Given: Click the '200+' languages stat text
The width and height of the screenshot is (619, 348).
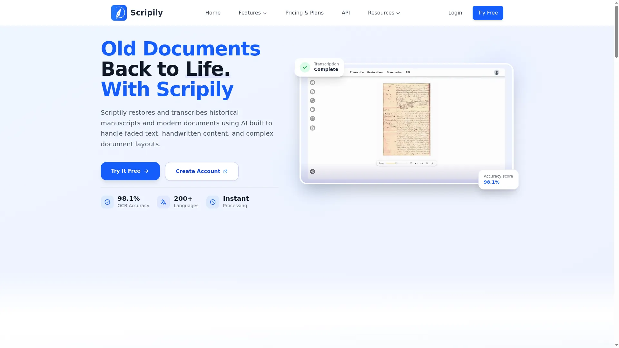Looking at the screenshot, I should click(x=183, y=199).
